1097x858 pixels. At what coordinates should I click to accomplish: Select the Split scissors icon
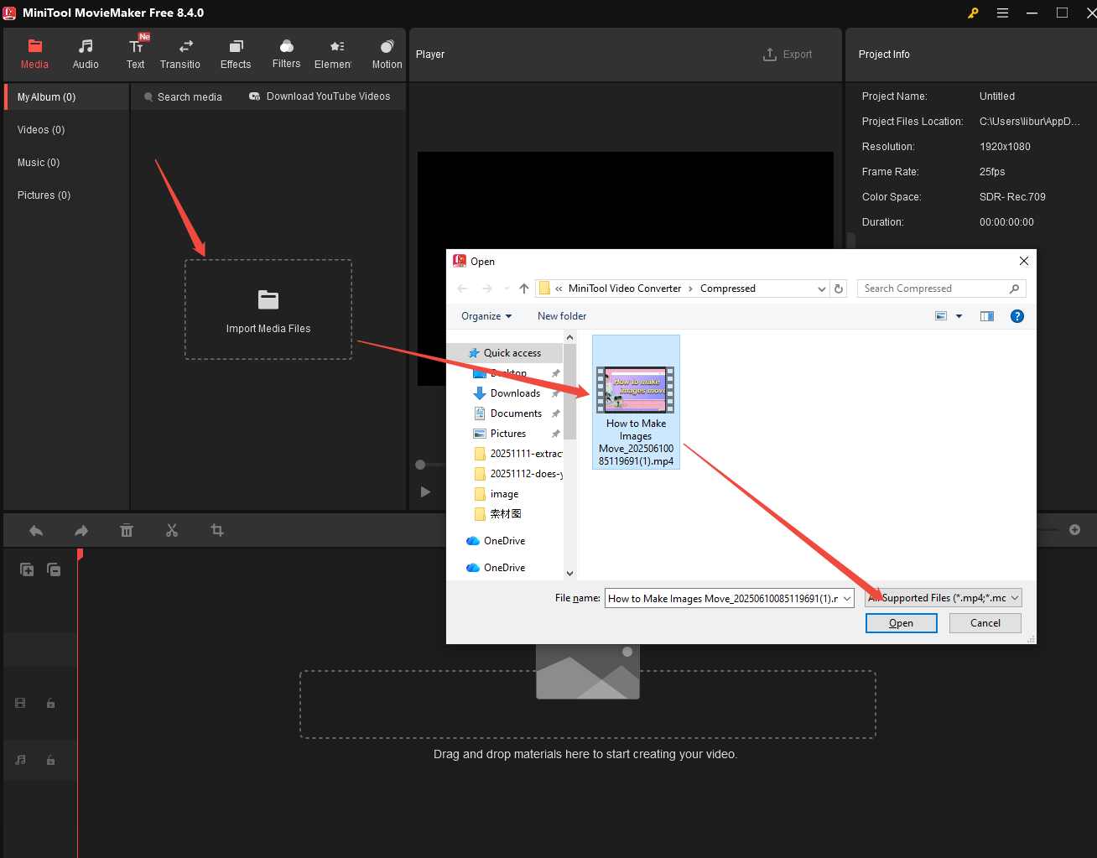click(x=172, y=530)
